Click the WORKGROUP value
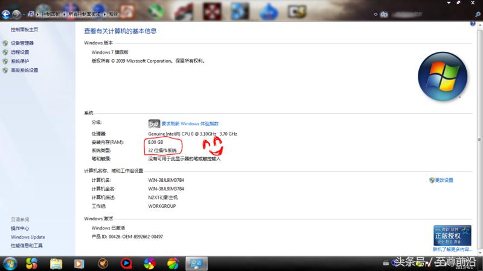Viewport: 483px width, 271px height. point(162,206)
